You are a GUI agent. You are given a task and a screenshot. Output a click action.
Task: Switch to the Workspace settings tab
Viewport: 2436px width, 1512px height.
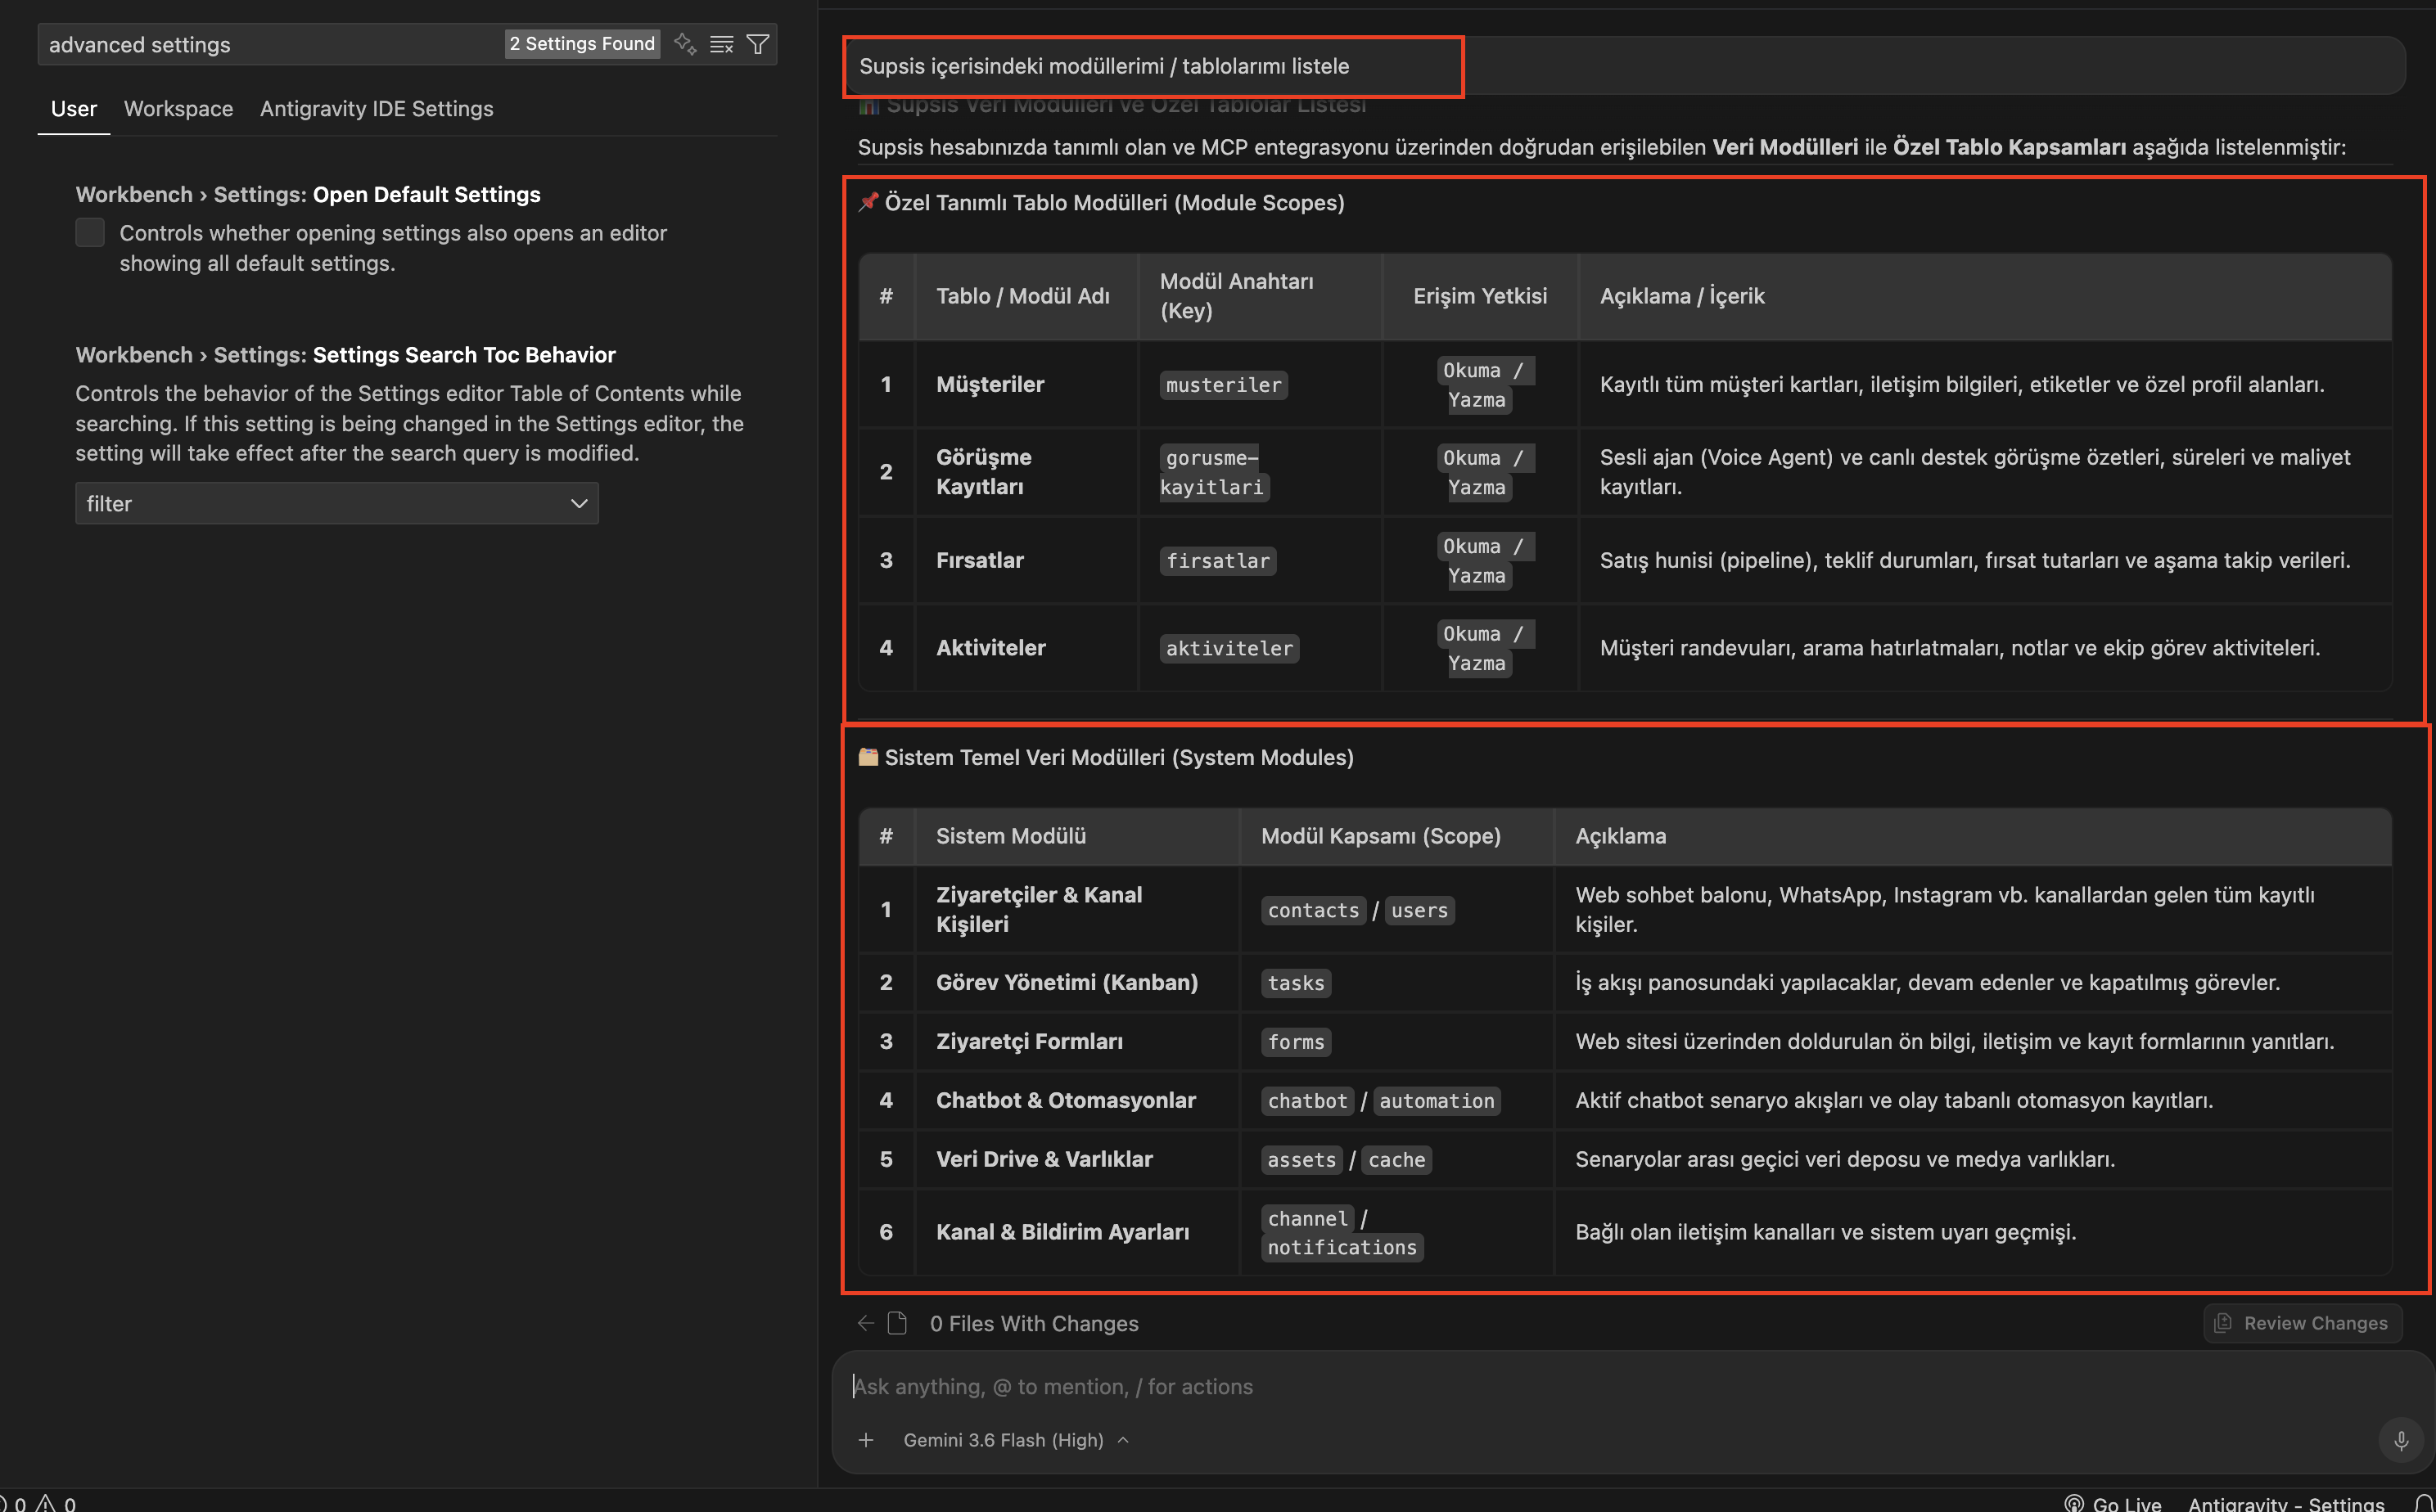coord(178,109)
